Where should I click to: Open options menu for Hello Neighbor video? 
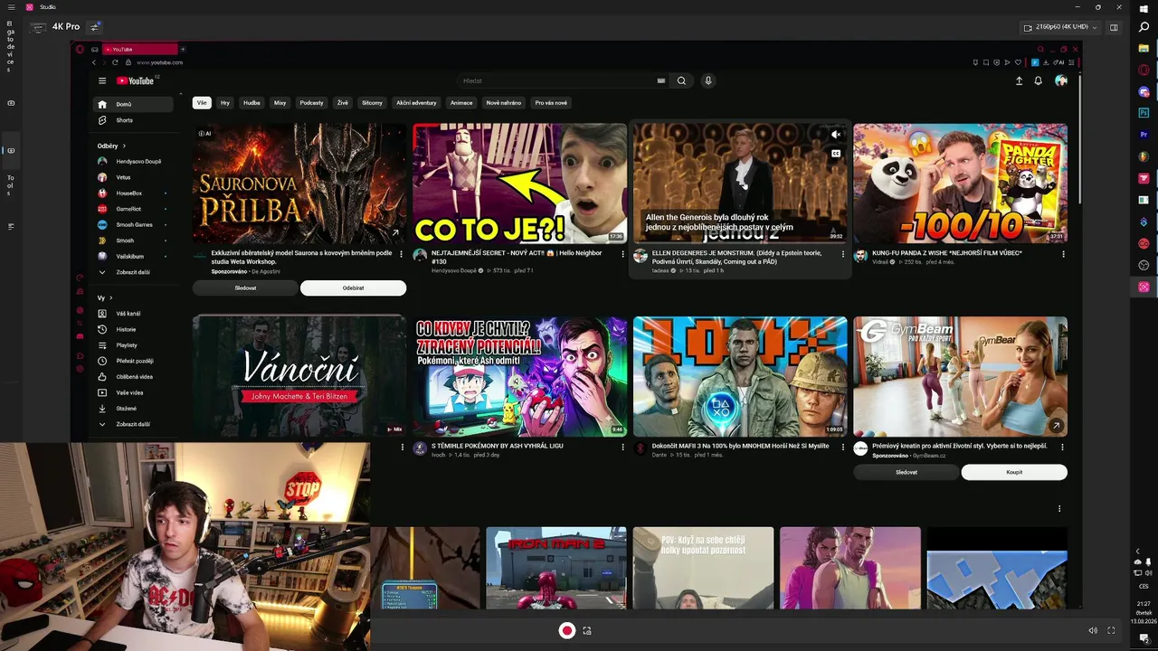click(x=622, y=254)
